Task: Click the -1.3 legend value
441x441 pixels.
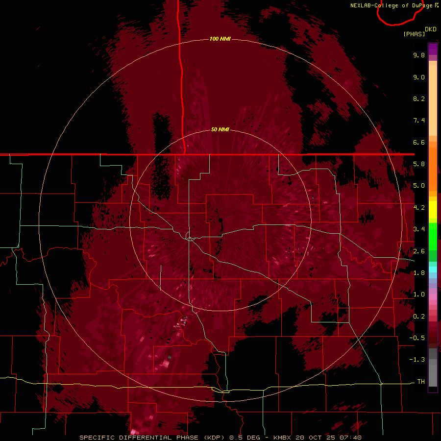Action: tap(417, 360)
